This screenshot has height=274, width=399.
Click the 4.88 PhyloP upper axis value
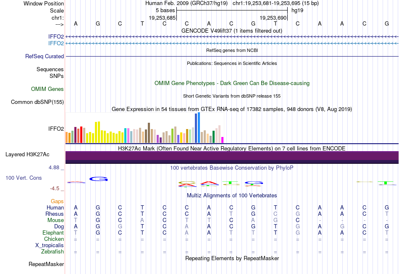click(x=54, y=168)
